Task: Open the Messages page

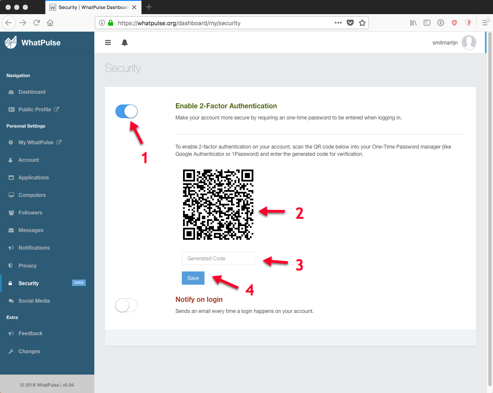Action: point(31,230)
